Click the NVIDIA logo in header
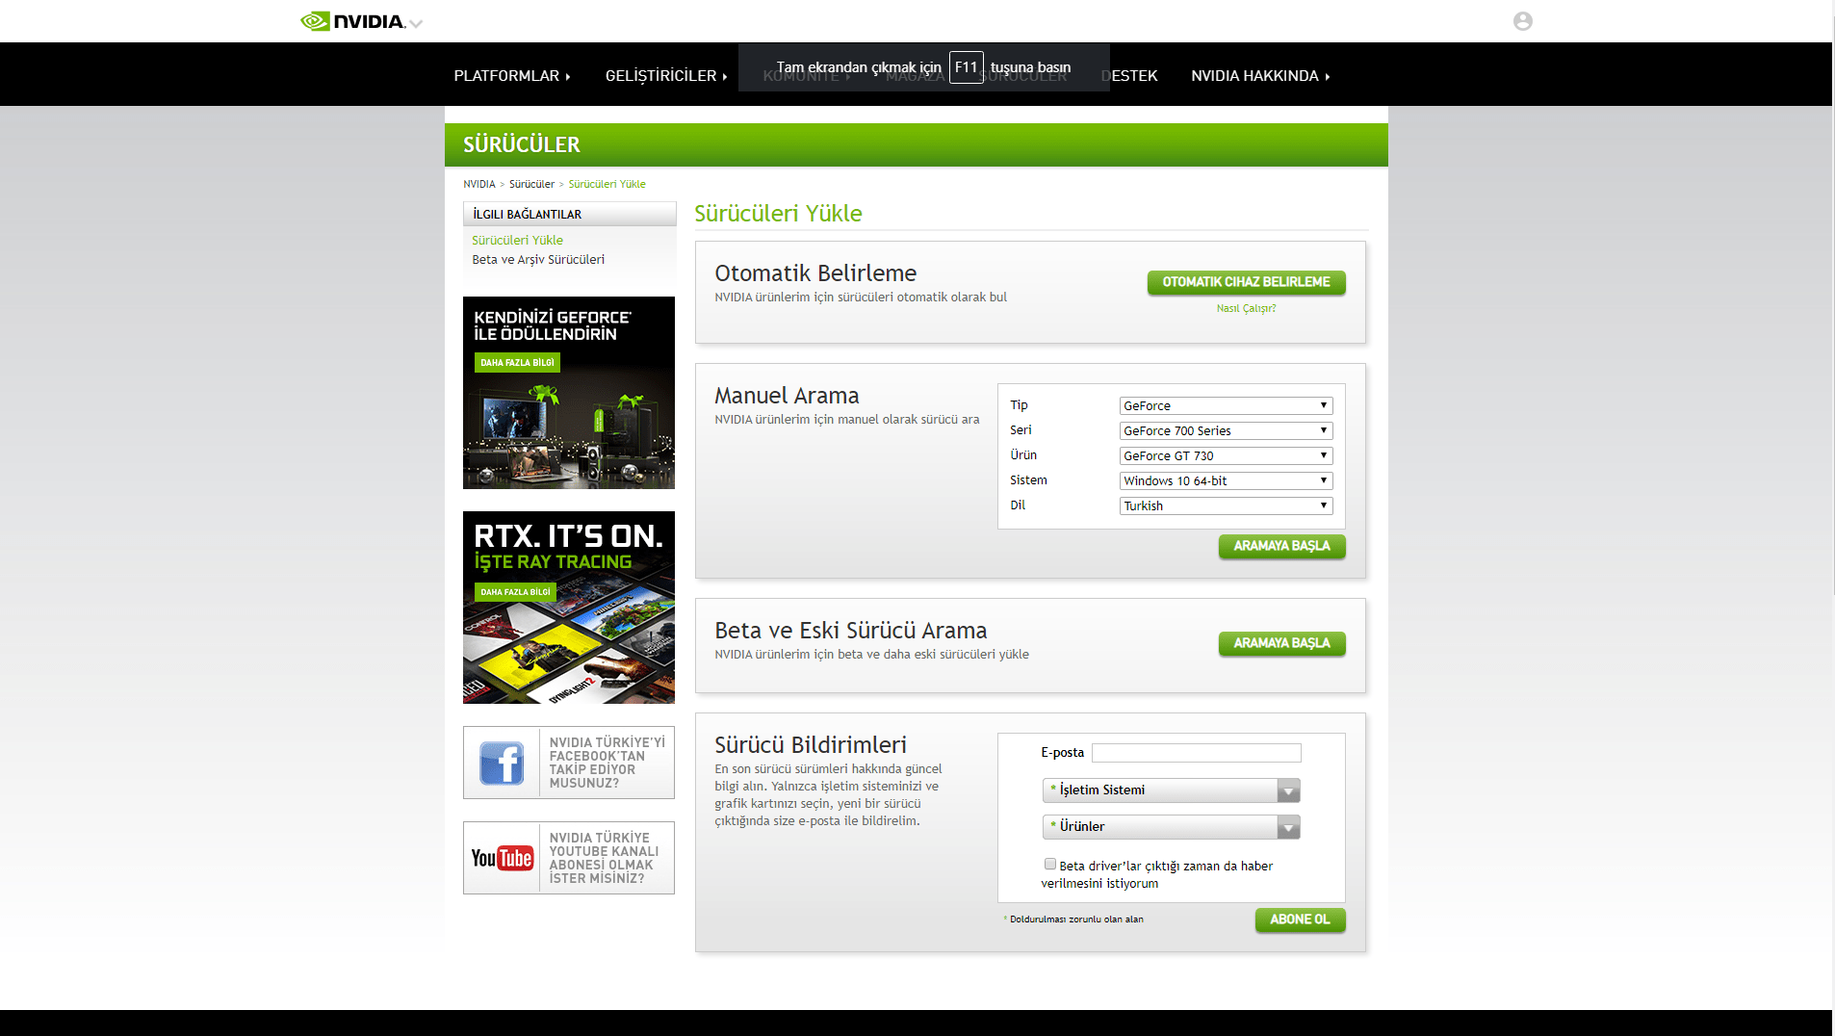The image size is (1835, 1036). [x=352, y=21]
